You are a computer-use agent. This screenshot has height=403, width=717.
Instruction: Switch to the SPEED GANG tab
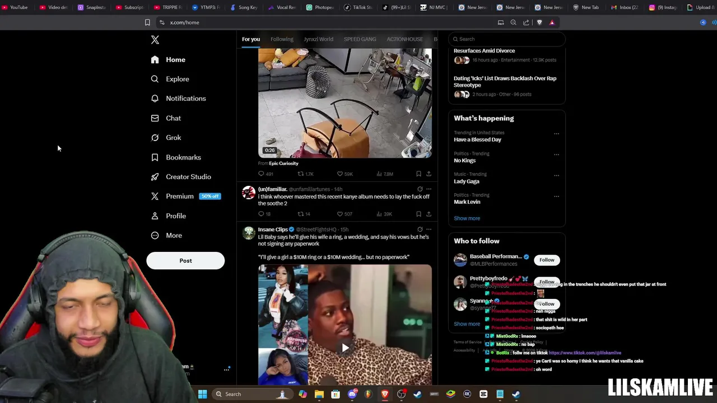coord(360,39)
